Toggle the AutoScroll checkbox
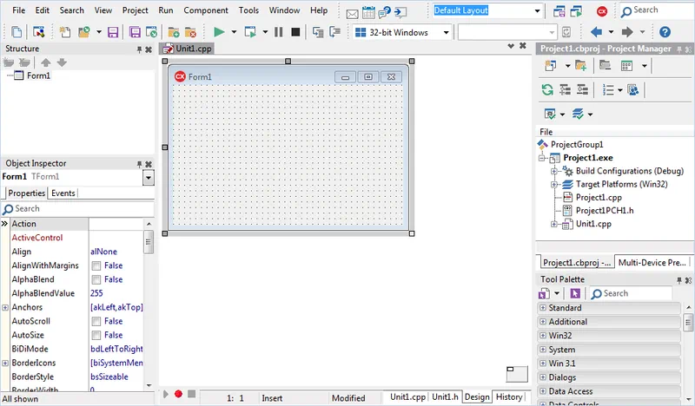 (96, 322)
